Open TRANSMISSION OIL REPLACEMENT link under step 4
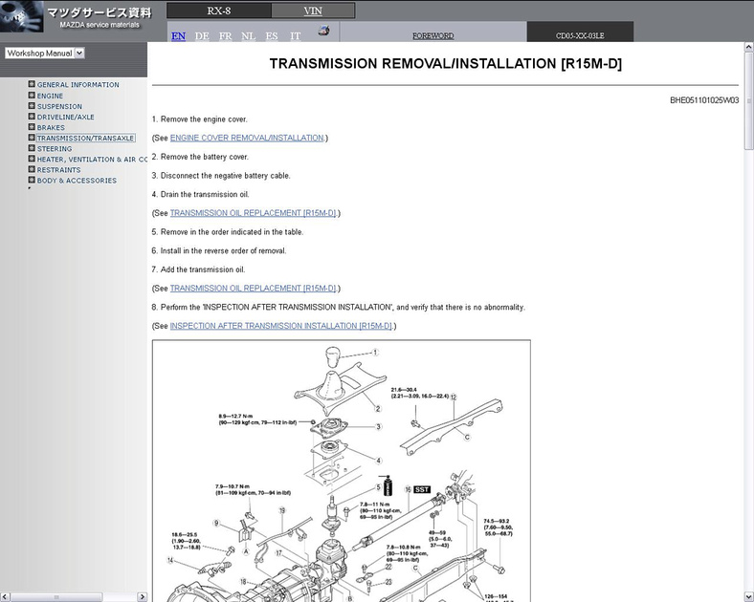Screen dimensions: 754x602 [253, 213]
